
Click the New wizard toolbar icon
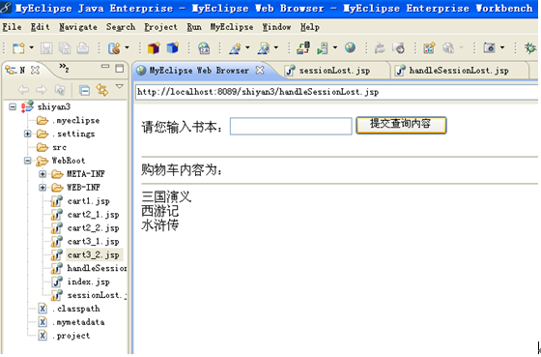pyautogui.click(x=18, y=48)
